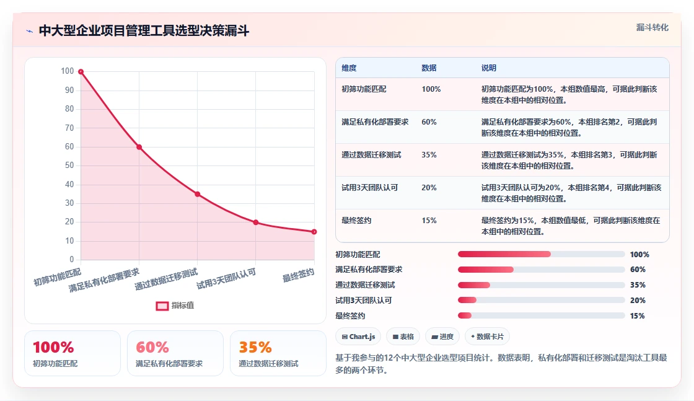Select the 通过数据迁移测试 cell in the table
The image size is (694, 401).
point(371,155)
